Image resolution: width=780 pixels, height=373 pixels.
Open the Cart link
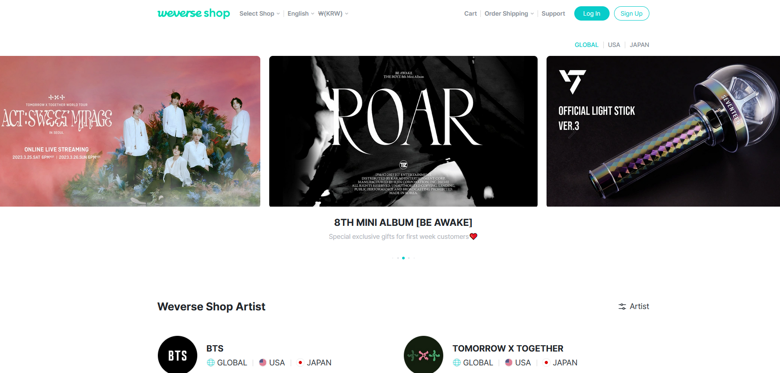point(471,13)
